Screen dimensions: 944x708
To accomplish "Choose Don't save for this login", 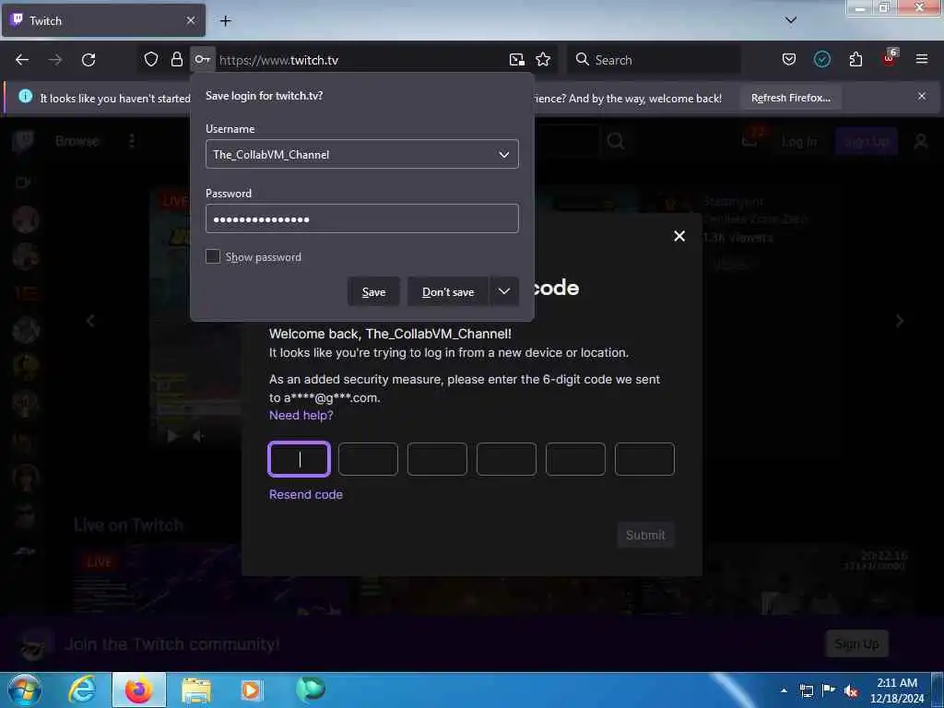I will (448, 292).
